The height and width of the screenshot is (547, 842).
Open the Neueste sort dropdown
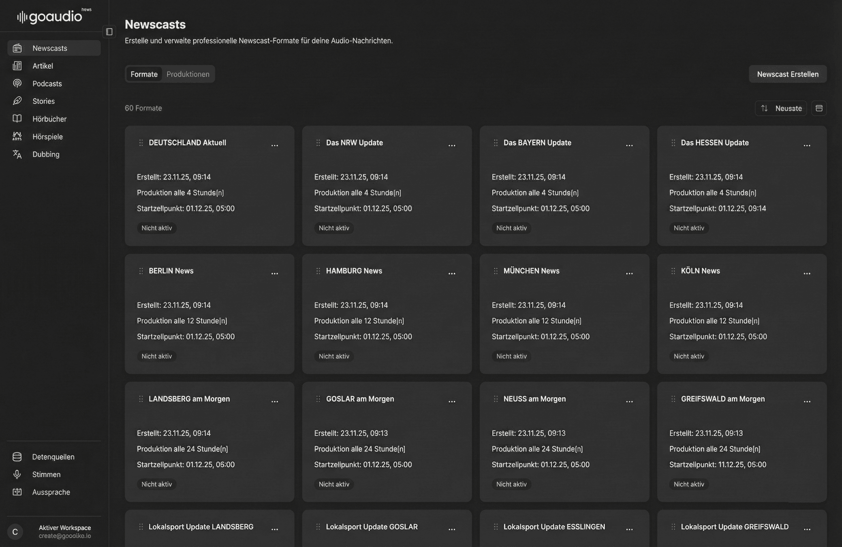tap(781, 108)
